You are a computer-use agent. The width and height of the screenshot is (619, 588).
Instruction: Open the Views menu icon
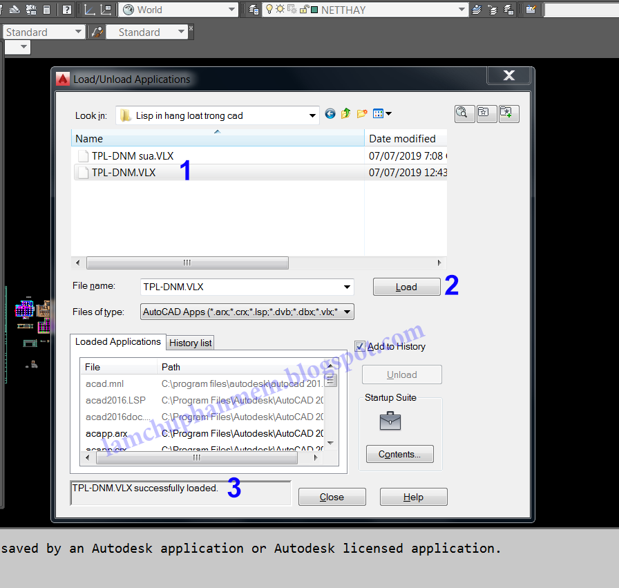pos(382,114)
